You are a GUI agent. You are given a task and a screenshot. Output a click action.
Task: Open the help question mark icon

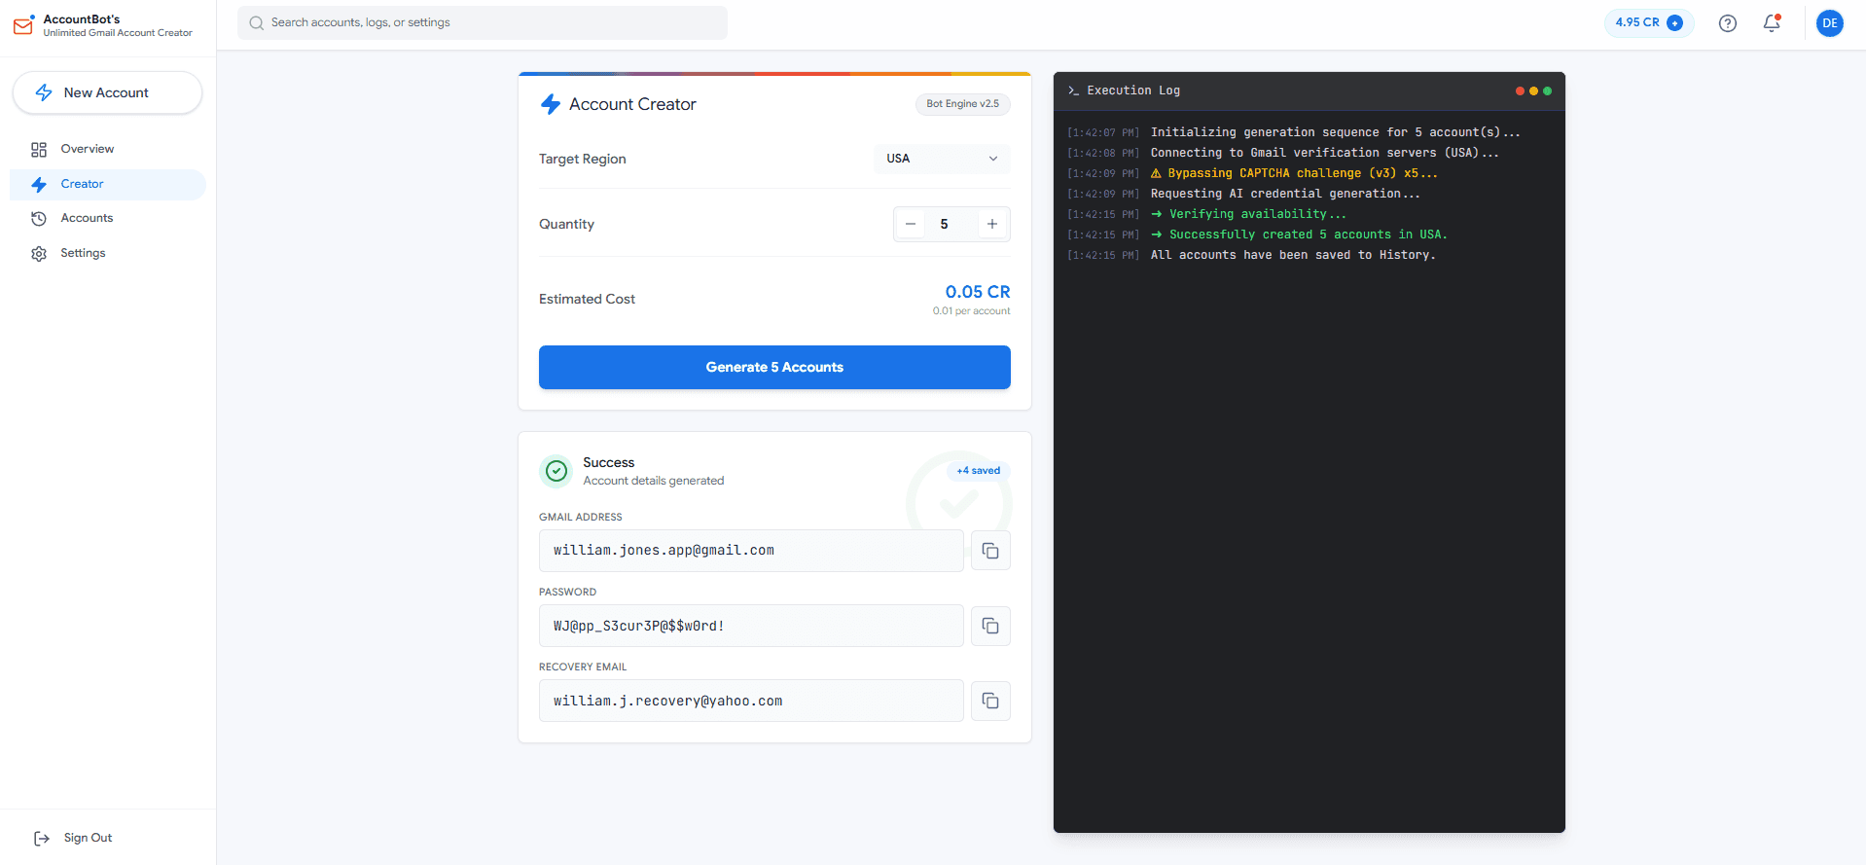1727,23
